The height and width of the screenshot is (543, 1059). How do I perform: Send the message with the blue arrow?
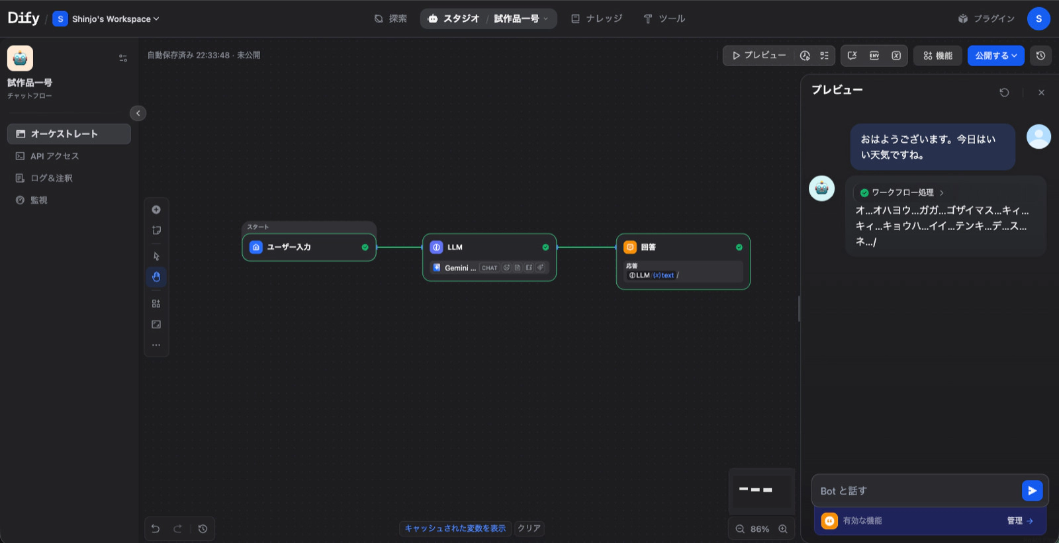tap(1032, 491)
